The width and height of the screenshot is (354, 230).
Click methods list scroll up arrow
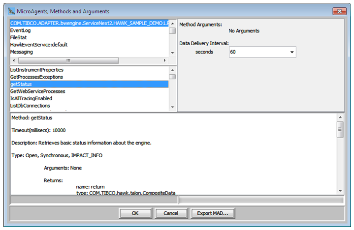[x=172, y=70]
